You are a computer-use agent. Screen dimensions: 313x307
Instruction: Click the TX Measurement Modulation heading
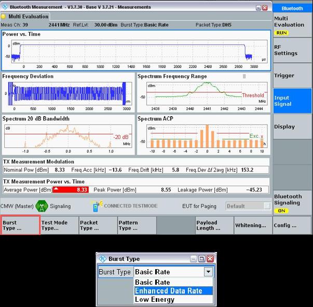(x=38, y=162)
